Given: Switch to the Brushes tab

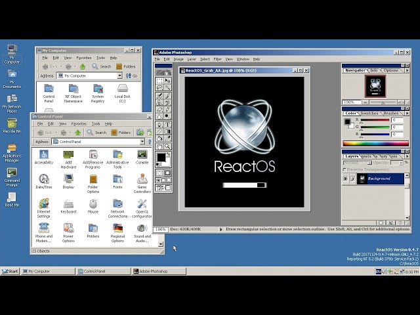Looking at the screenshot, I should point(391,114).
